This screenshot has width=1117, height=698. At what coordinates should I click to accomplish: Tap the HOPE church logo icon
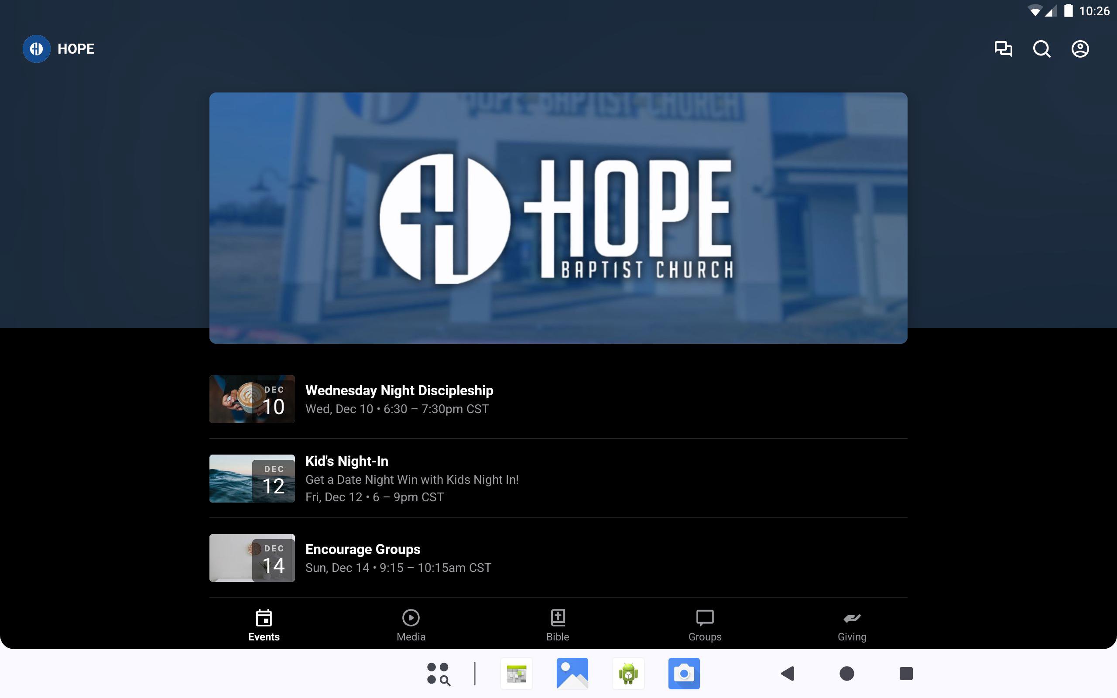37,48
